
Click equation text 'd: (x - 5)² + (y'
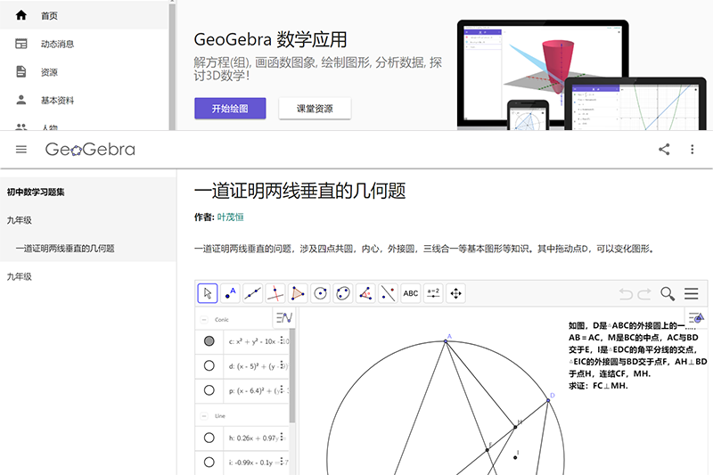[253, 365]
